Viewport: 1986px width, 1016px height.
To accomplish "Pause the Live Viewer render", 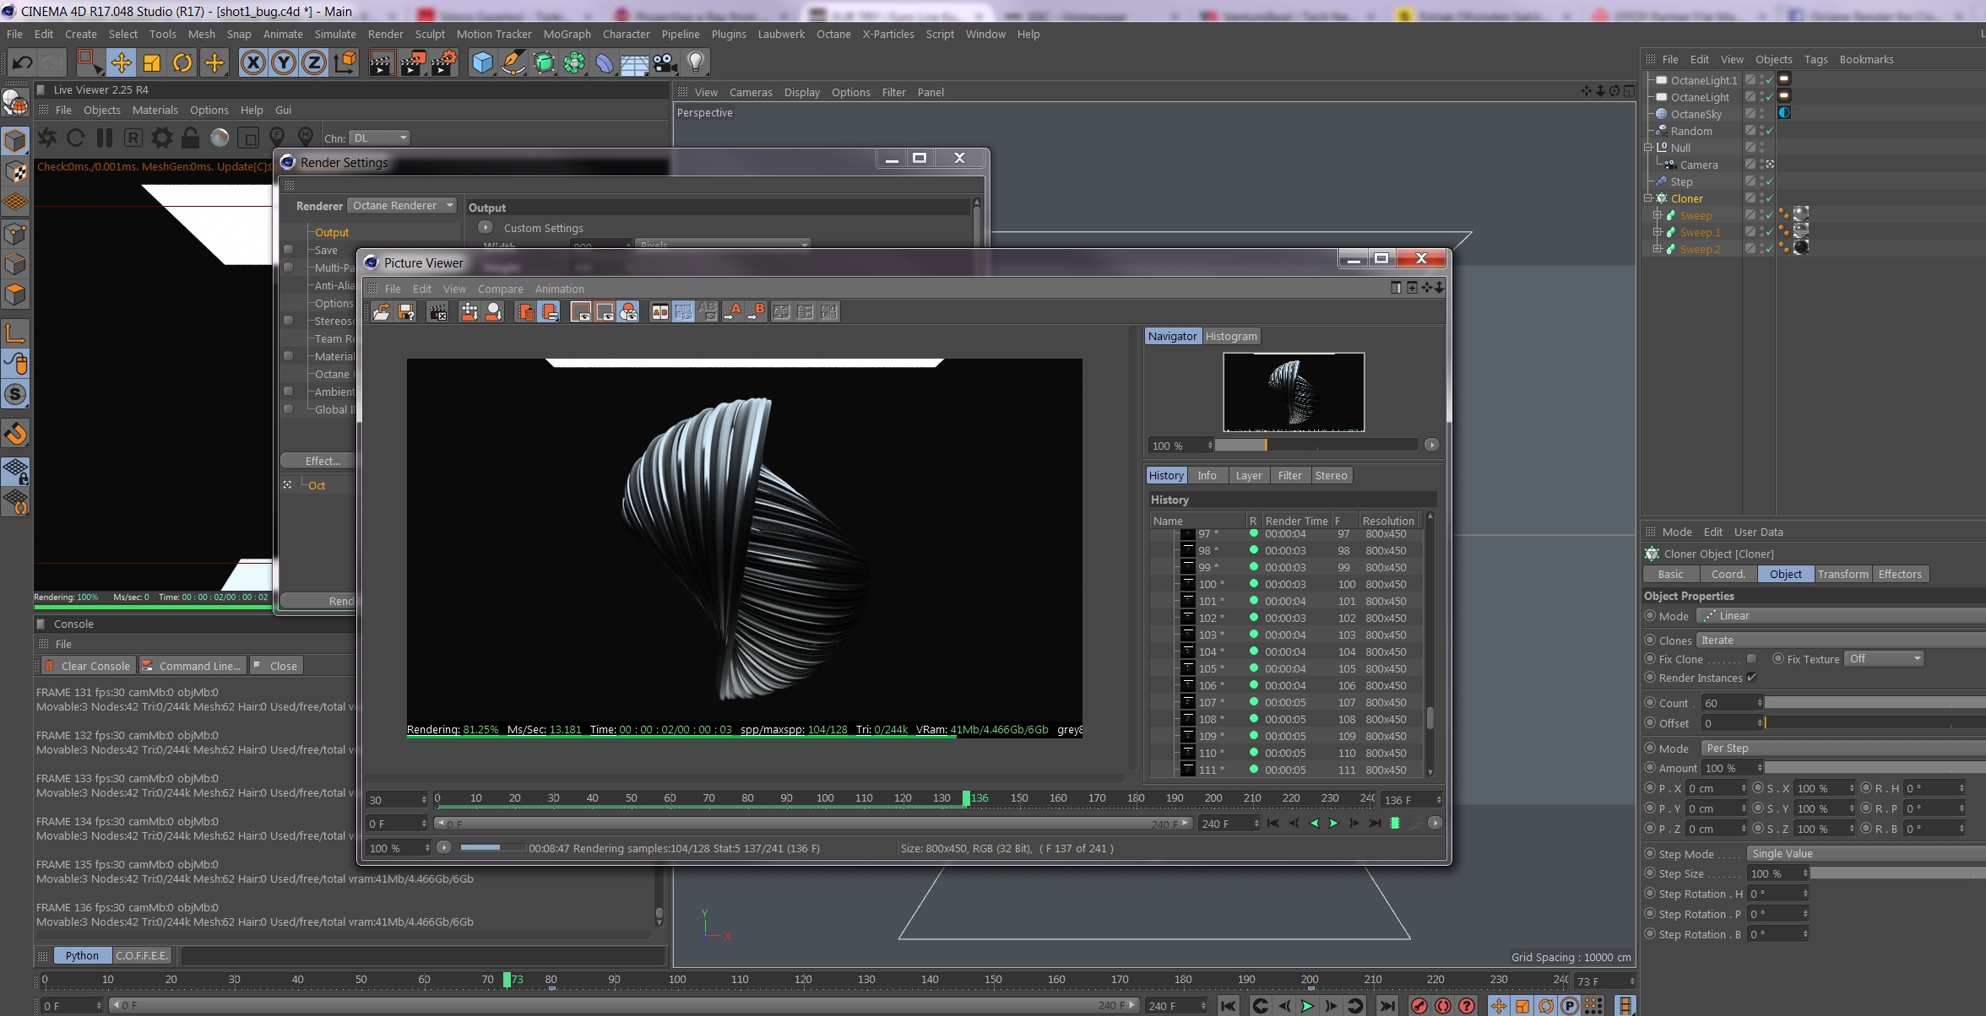I will click(105, 138).
